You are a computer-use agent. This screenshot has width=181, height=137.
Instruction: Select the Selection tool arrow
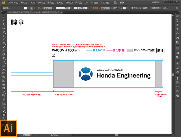4,17
